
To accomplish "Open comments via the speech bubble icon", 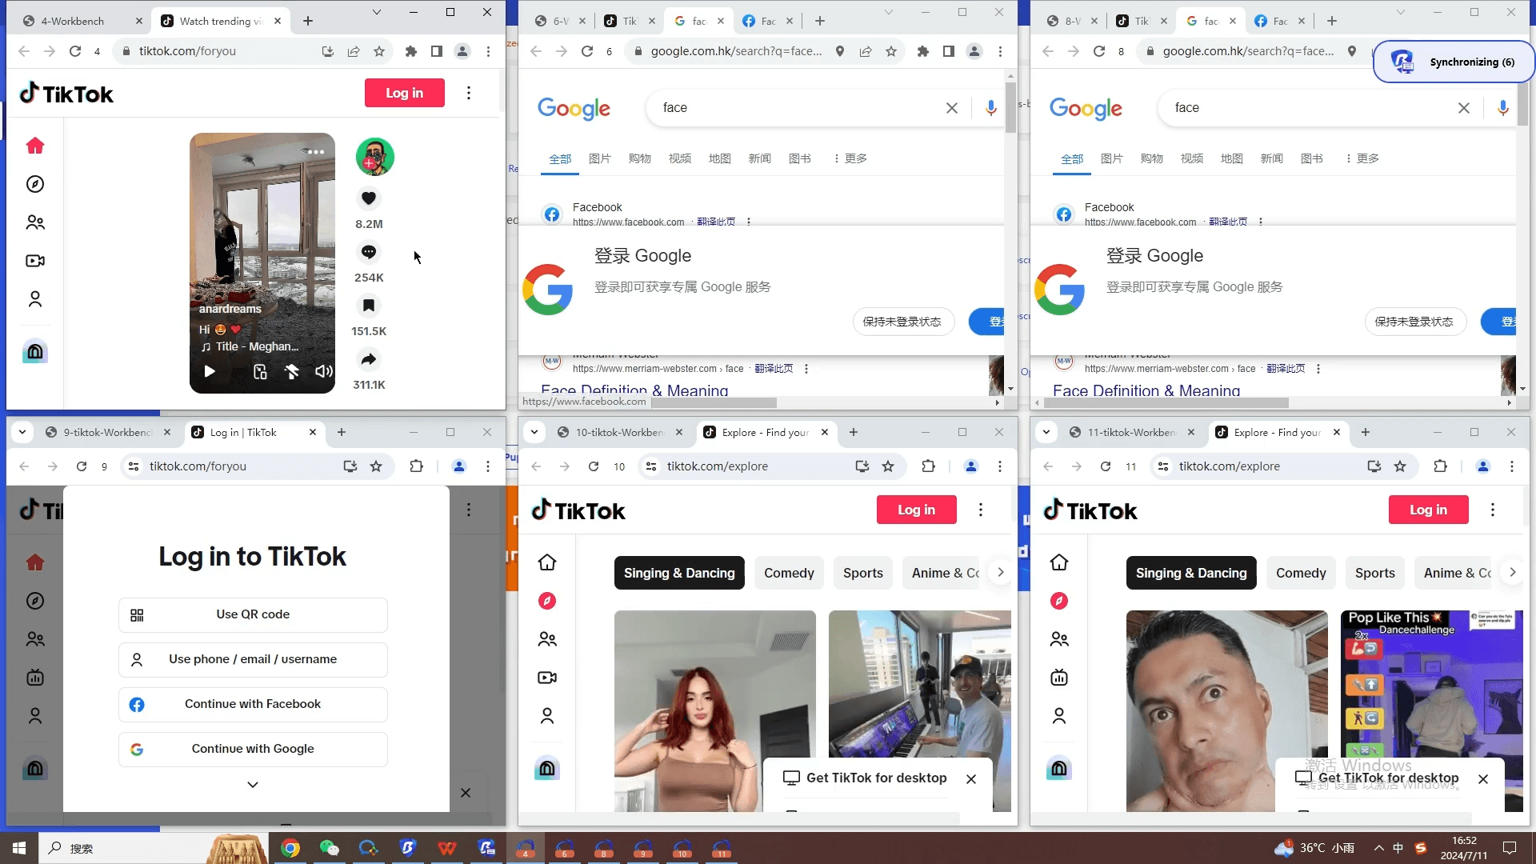I will (x=369, y=252).
